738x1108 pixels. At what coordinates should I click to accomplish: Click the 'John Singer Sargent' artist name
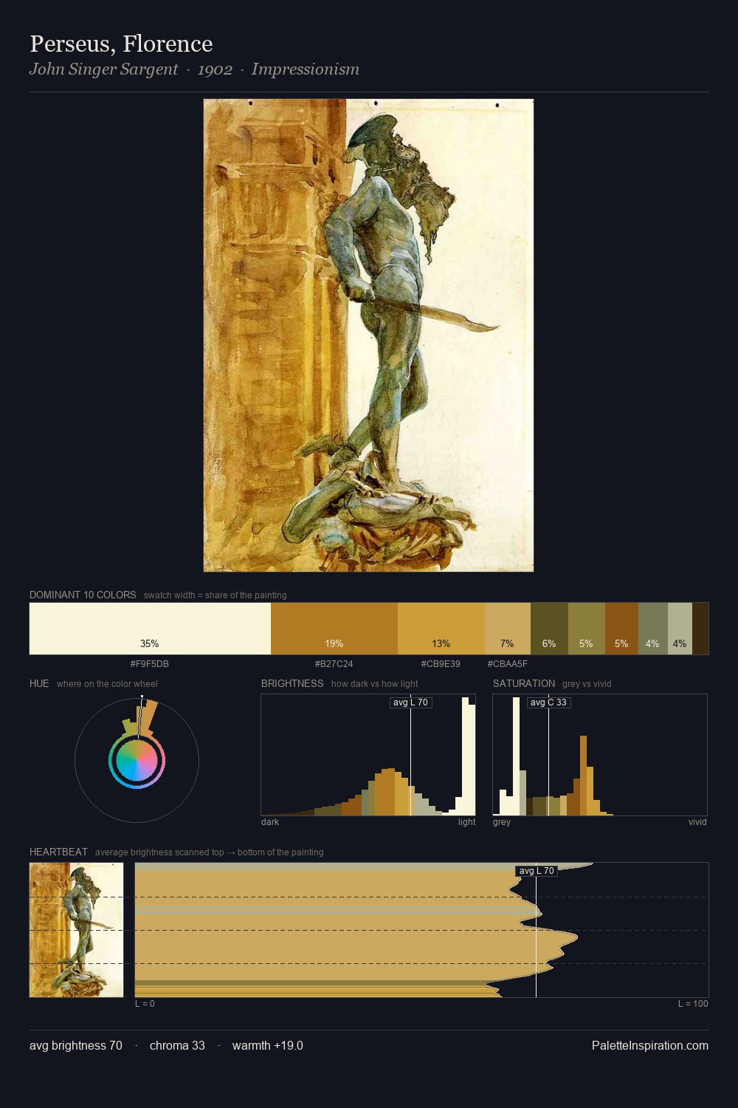(x=103, y=69)
